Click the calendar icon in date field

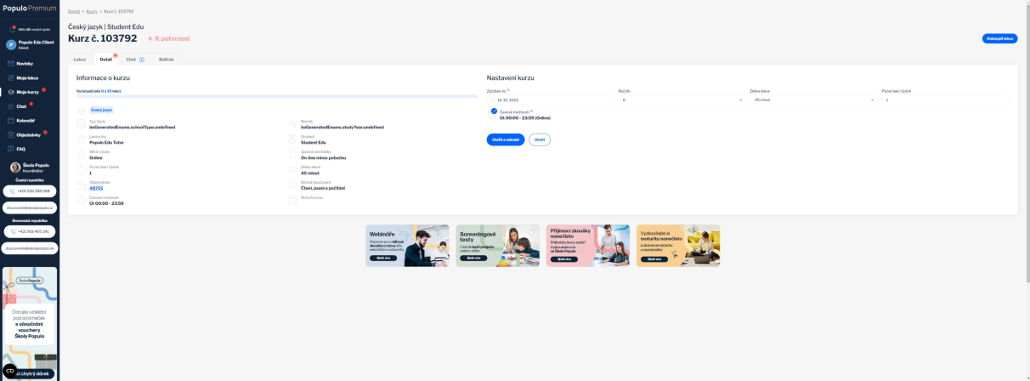coord(492,100)
